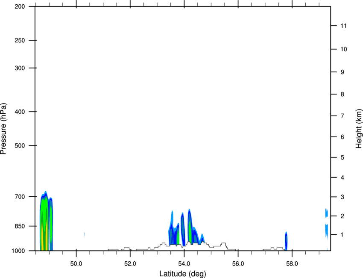Click the Height (km) axis title
Image resolution: width=363 pixels, height=278 pixels.
[x=359, y=129]
